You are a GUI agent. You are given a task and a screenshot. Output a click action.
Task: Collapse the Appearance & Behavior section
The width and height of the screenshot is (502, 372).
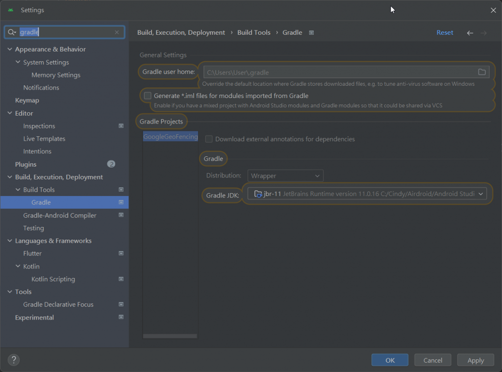point(10,50)
